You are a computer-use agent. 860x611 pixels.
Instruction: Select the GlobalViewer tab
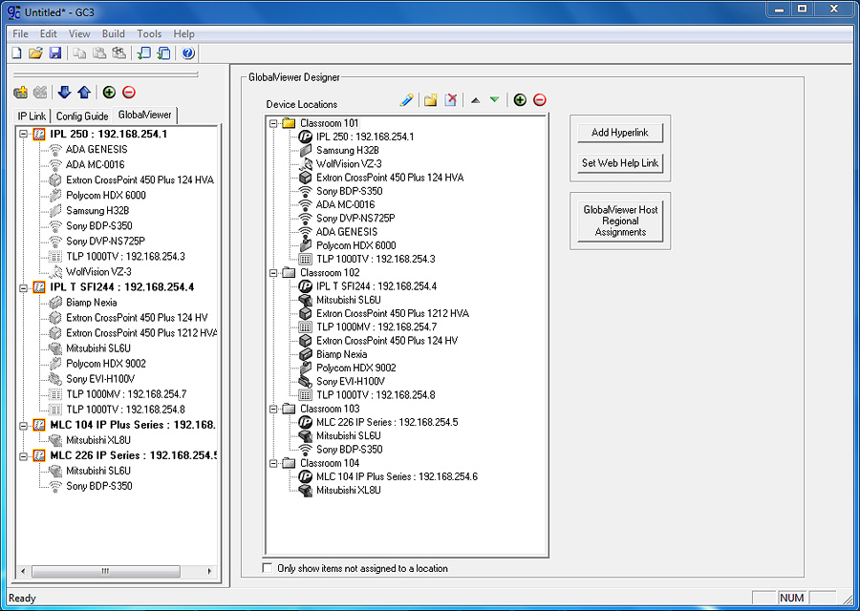(x=145, y=116)
